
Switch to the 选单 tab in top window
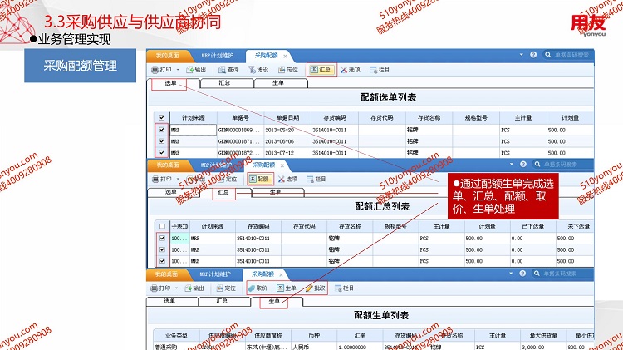[169, 83]
